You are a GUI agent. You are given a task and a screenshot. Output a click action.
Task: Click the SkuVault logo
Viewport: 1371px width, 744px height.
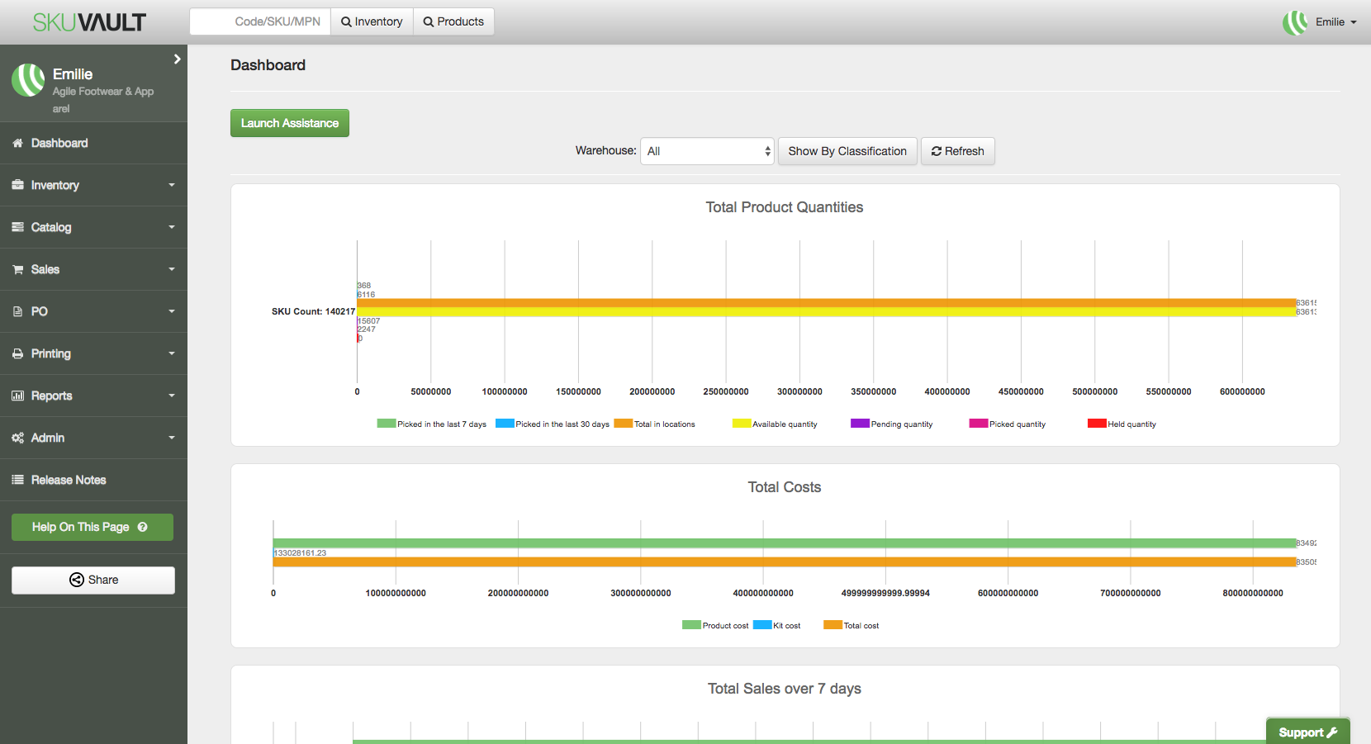pos(89,22)
